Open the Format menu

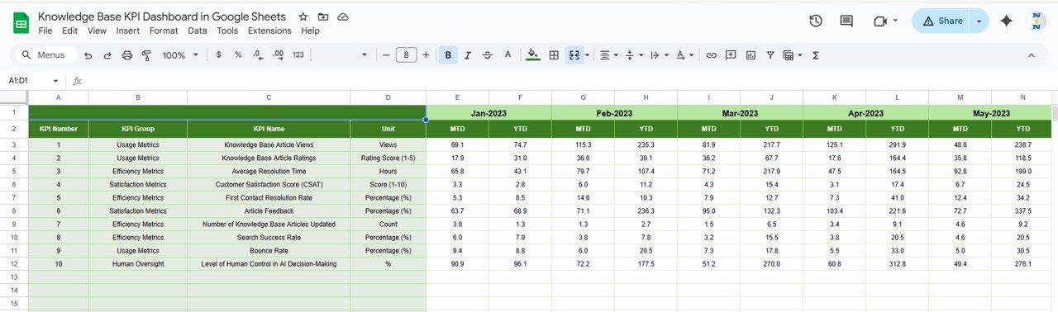164,31
